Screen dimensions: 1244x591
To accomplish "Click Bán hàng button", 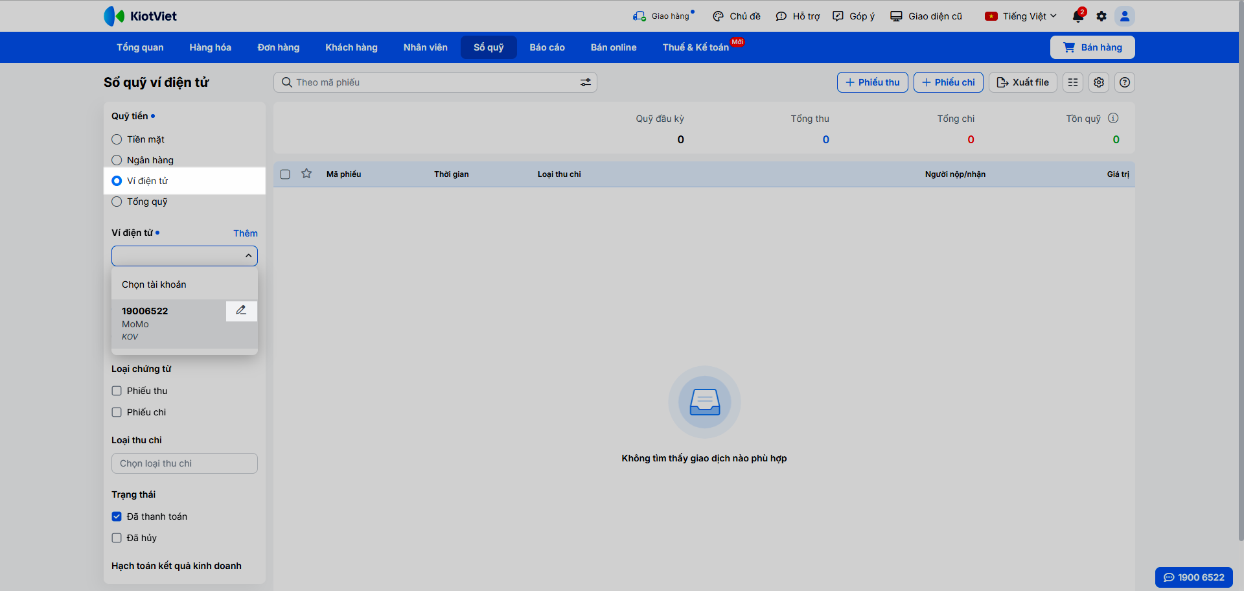I will tap(1092, 47).
